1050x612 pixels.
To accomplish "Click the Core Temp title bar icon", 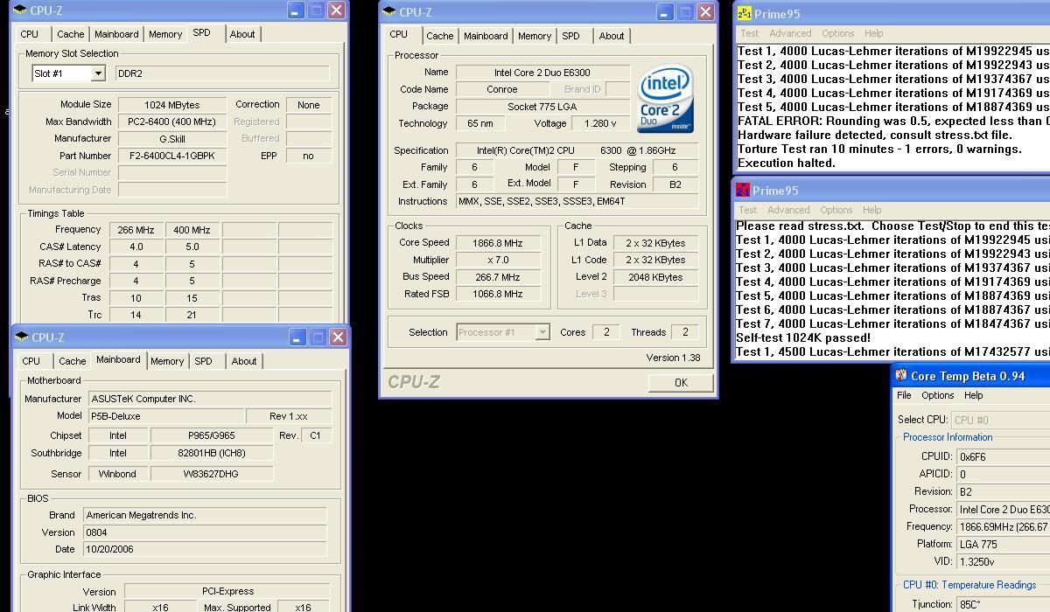I will point(901,375).
